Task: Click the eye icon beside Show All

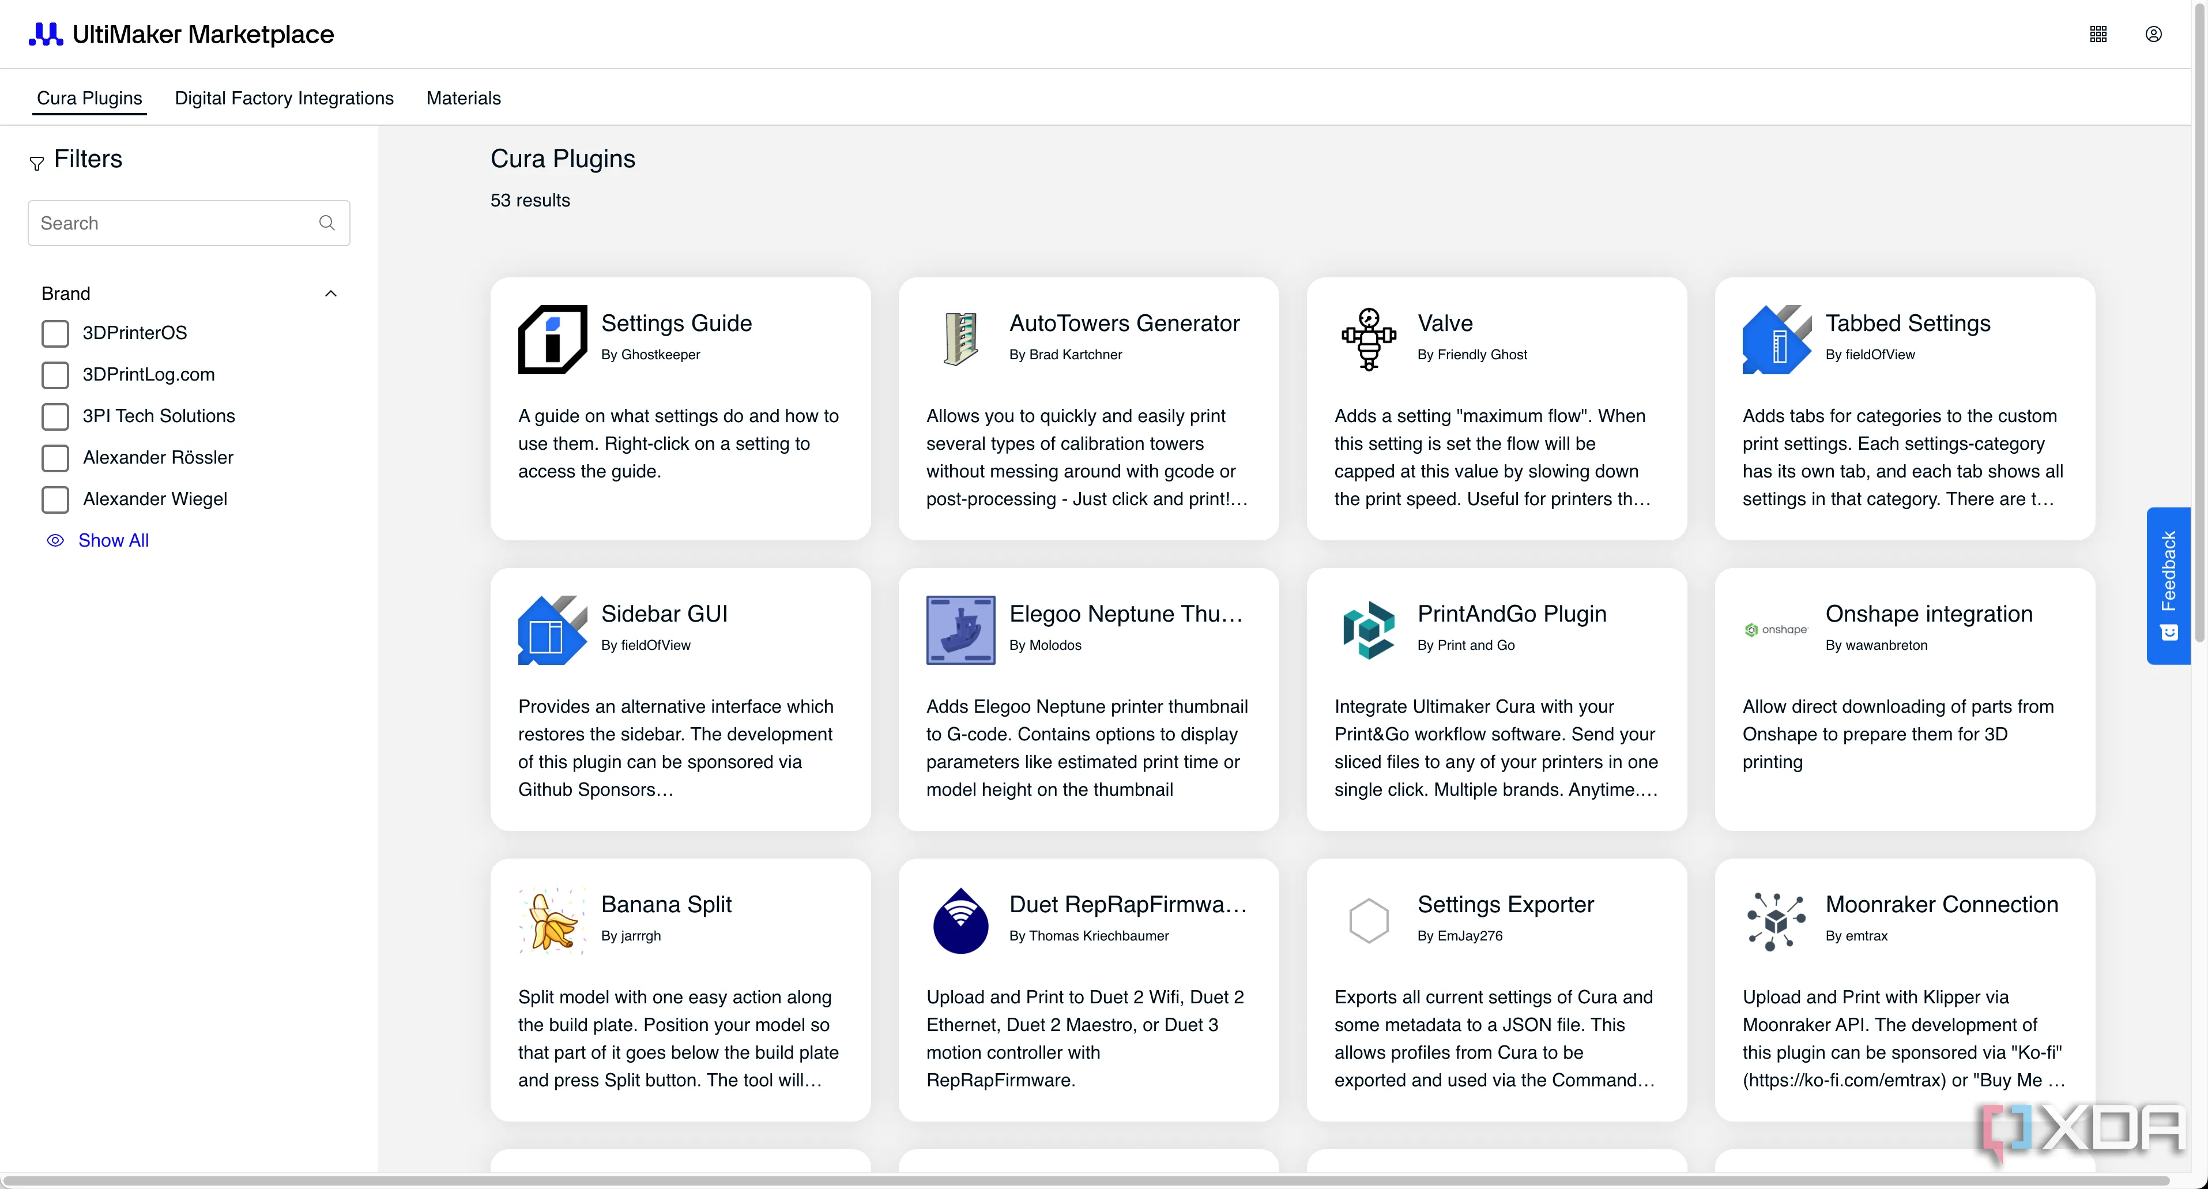Action: 55,540
